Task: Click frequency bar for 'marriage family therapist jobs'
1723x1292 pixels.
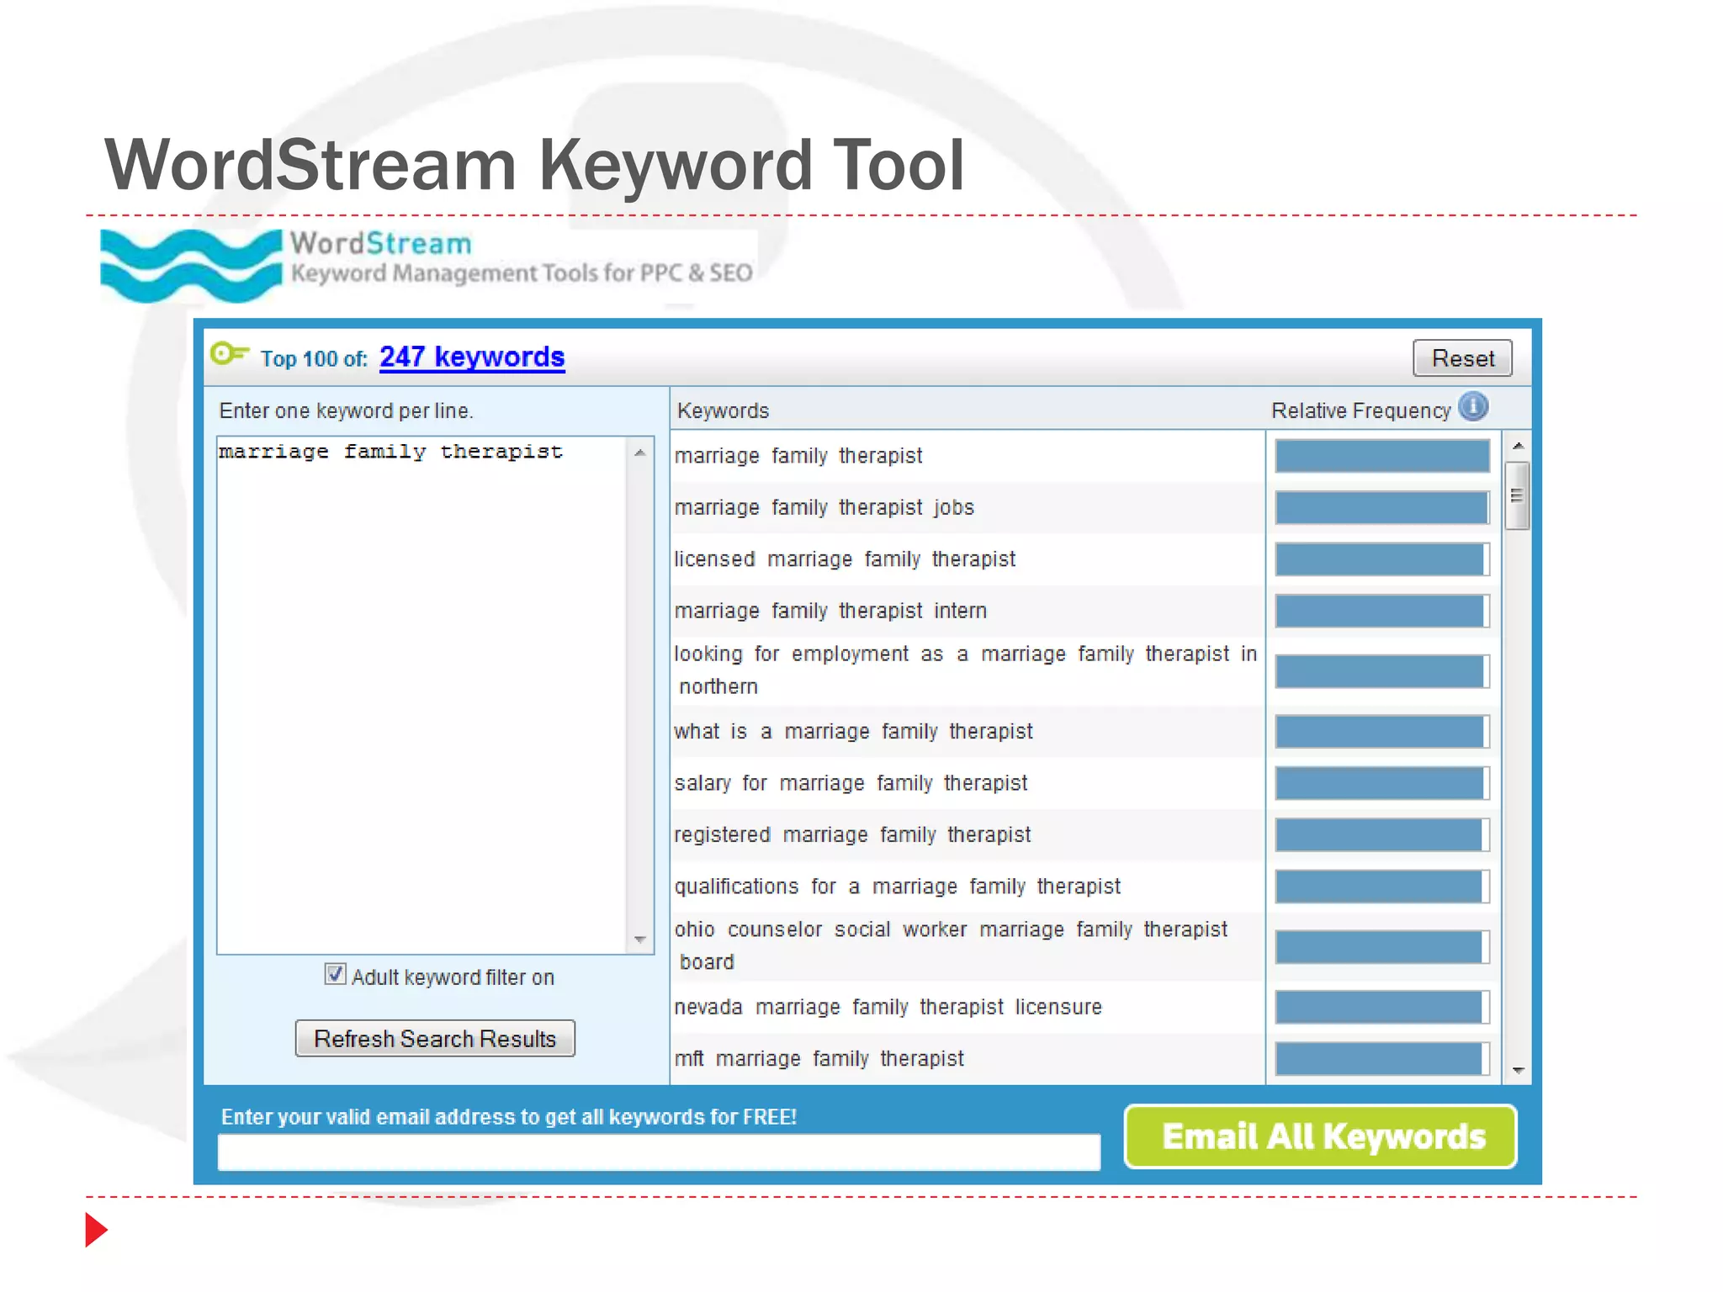Action: pyautogui.click(x=1382, y=507)
